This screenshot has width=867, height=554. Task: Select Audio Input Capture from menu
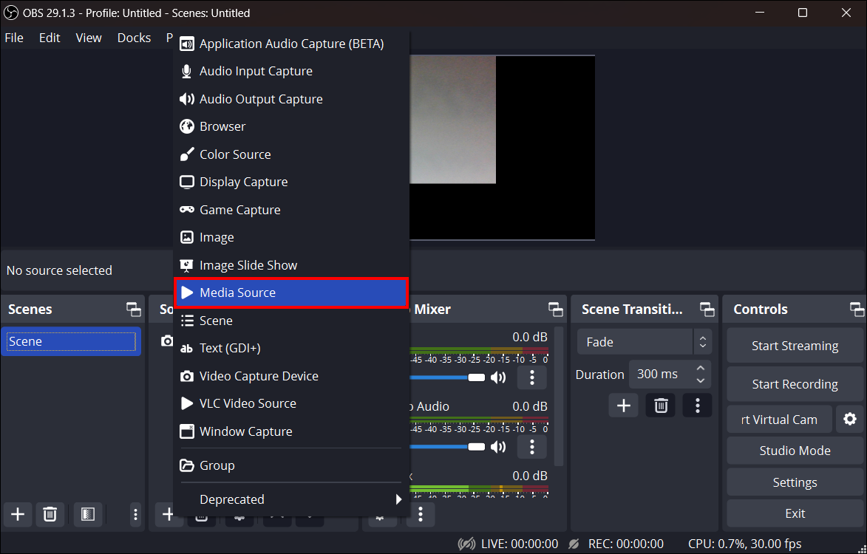click(291, 71)
